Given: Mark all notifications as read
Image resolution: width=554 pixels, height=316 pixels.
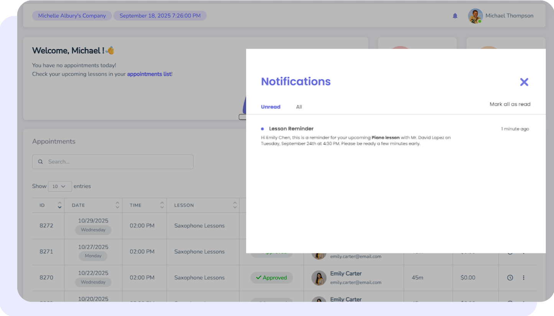Looking at the screenshot, I should click(510, 104).
